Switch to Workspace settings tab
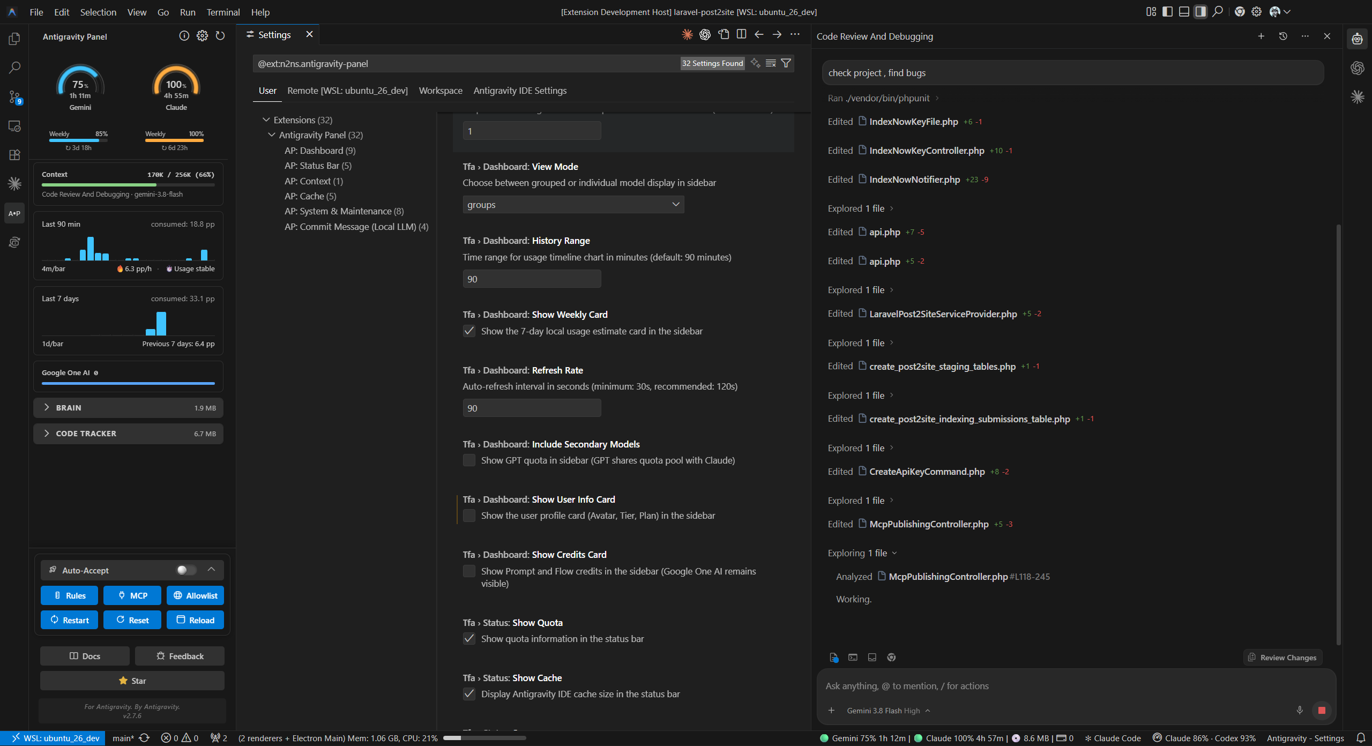The height and width of the screenshot is (746, 1372). 441,91
